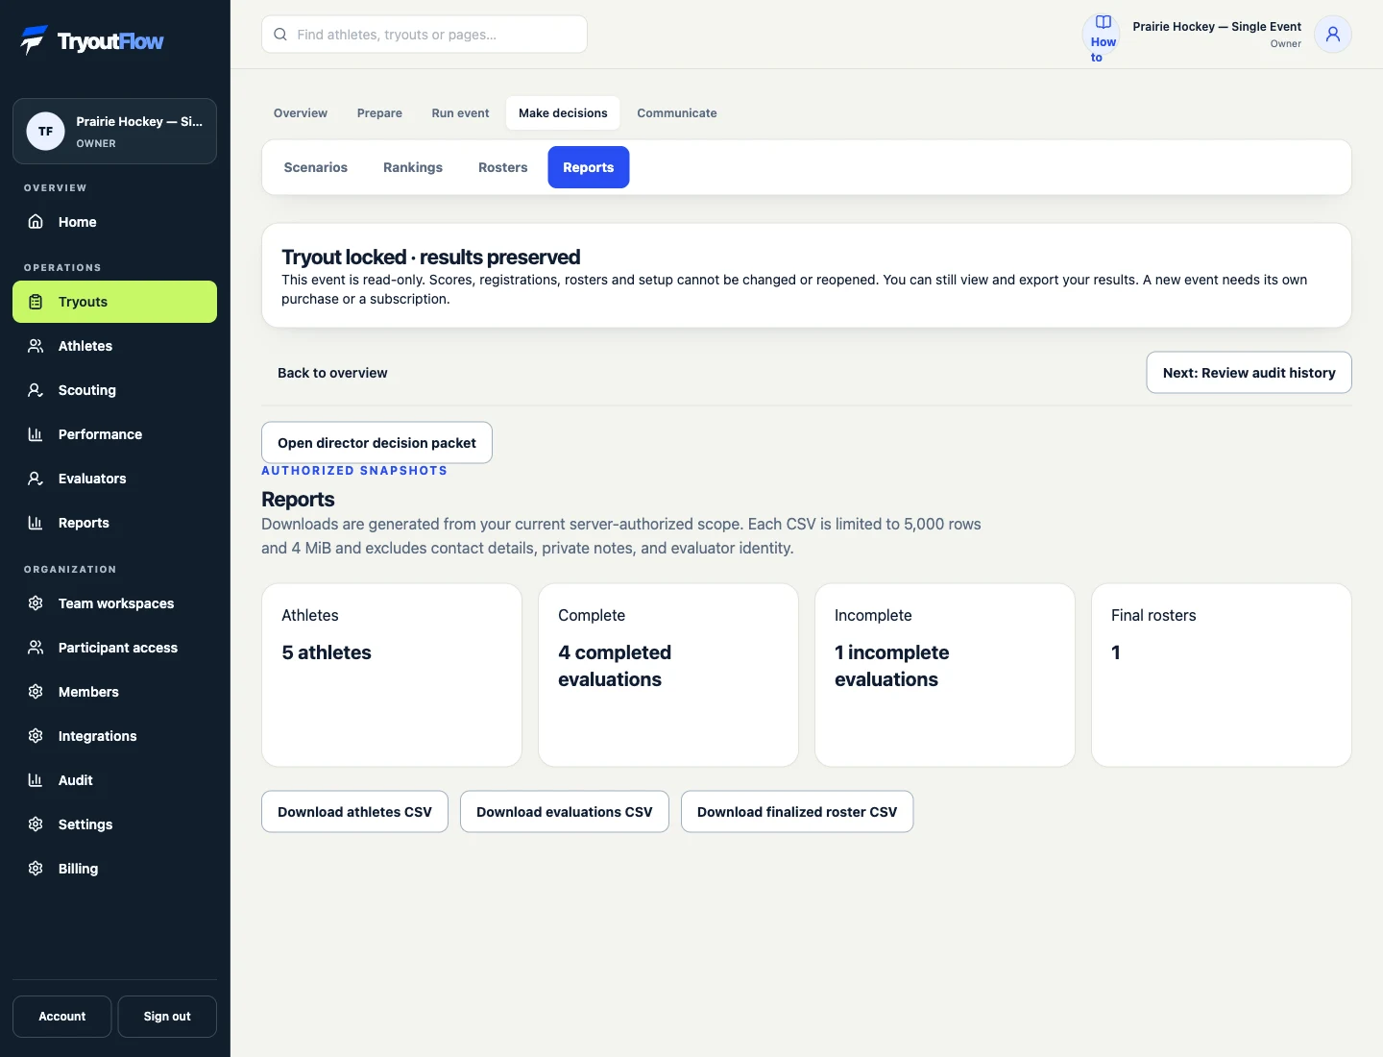The image size is (1383, 1057).
Task: Click the Home house icon in sidebar
Action: tap(36, 222)
